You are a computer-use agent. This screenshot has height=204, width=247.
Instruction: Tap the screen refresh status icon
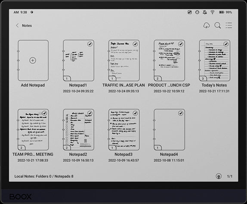pyautogui.click(x=189, y=12)
